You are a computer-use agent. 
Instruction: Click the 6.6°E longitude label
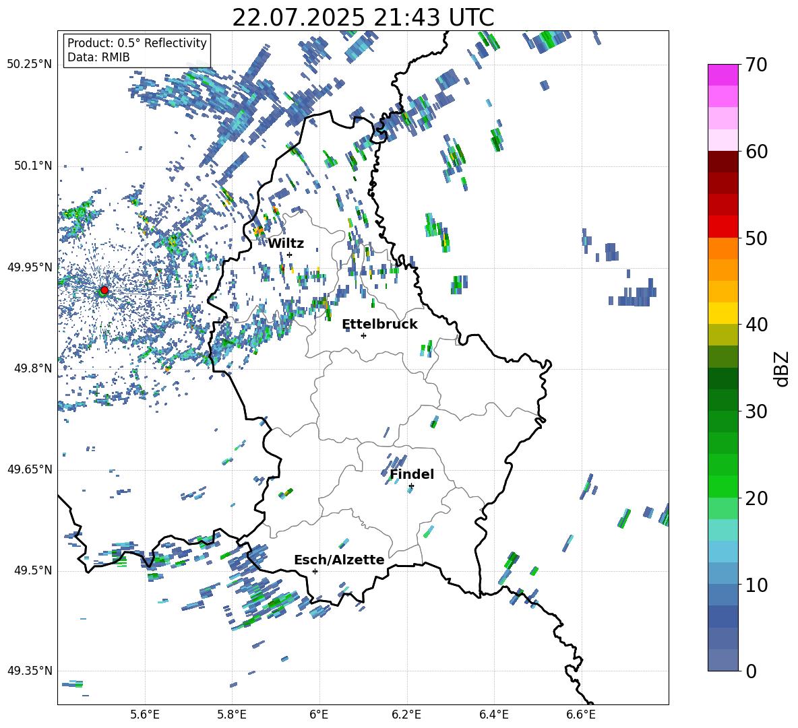click(x=581, y=715)
